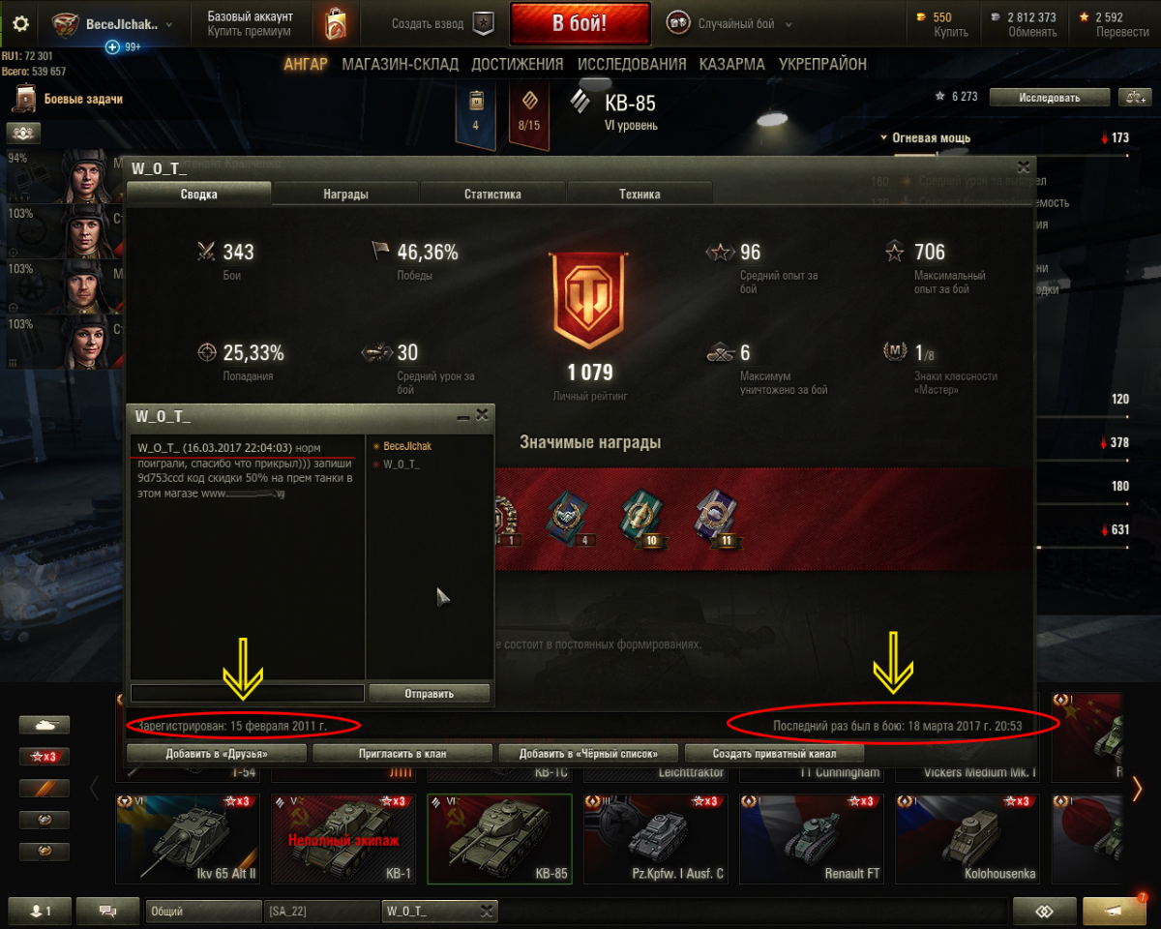1161x929 pixels.
Task: Expand the Случайный бой battle mode dropdown
Action: (731, 24)
